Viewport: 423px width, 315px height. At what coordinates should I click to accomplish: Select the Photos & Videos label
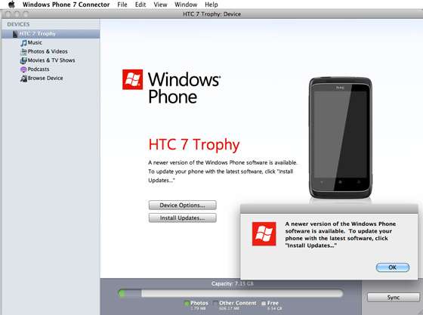48,51
